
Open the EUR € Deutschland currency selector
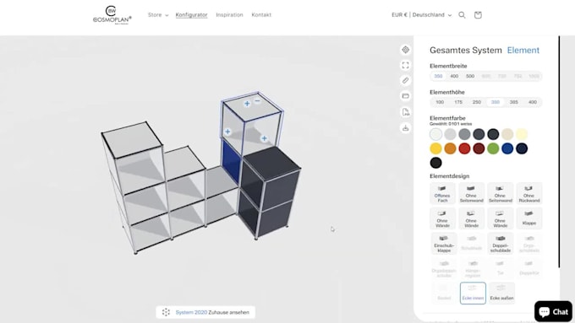coord(421,15)
